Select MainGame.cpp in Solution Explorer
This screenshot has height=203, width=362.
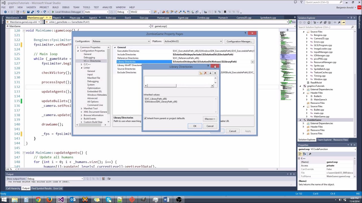point(322,116)
